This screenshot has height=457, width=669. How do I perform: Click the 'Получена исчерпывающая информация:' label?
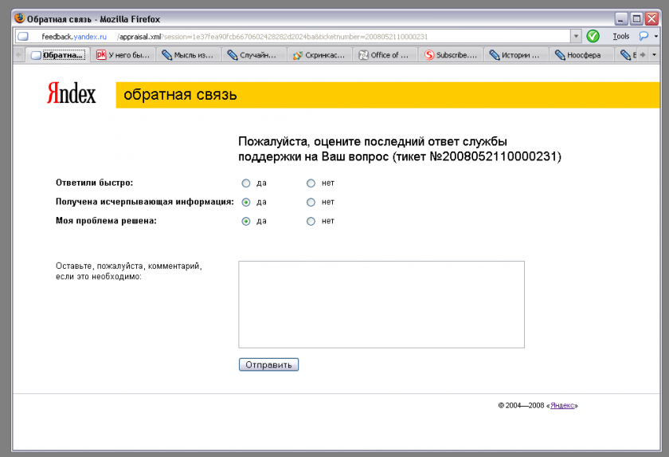[145, 202]
